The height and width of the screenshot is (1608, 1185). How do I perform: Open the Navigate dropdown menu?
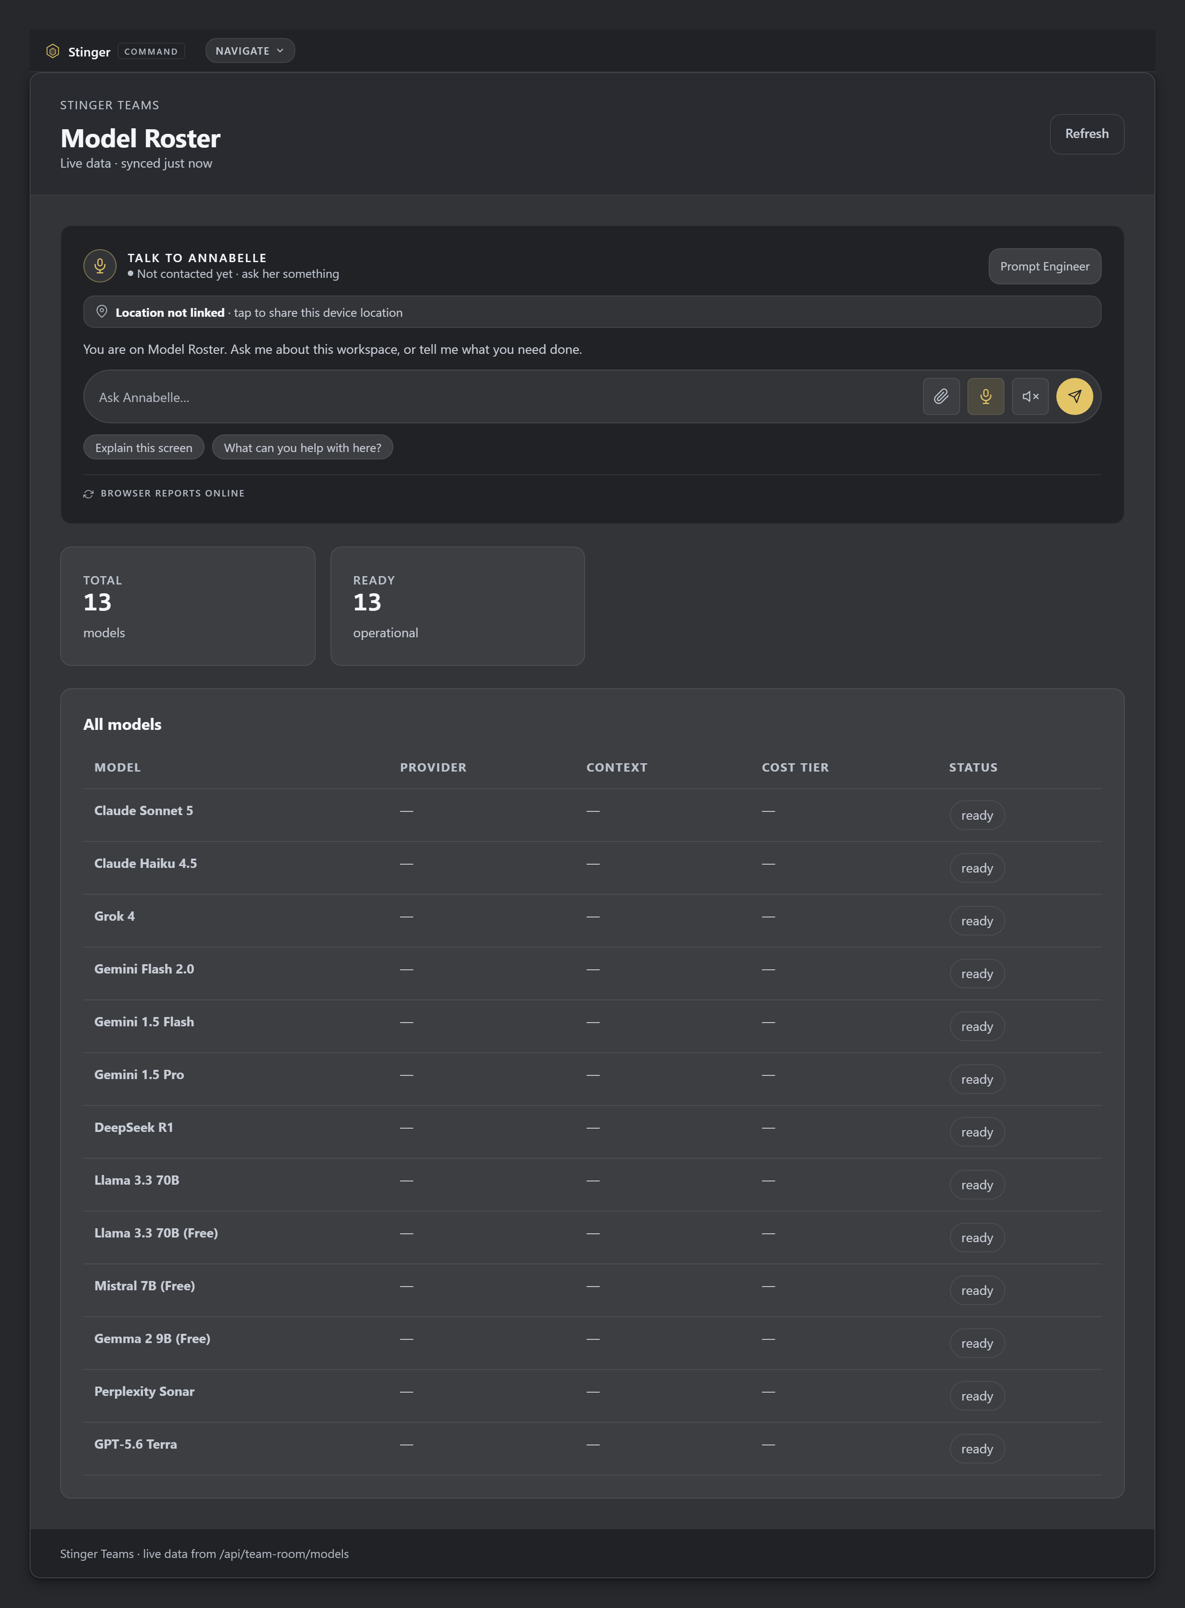(x=249, y=51)
